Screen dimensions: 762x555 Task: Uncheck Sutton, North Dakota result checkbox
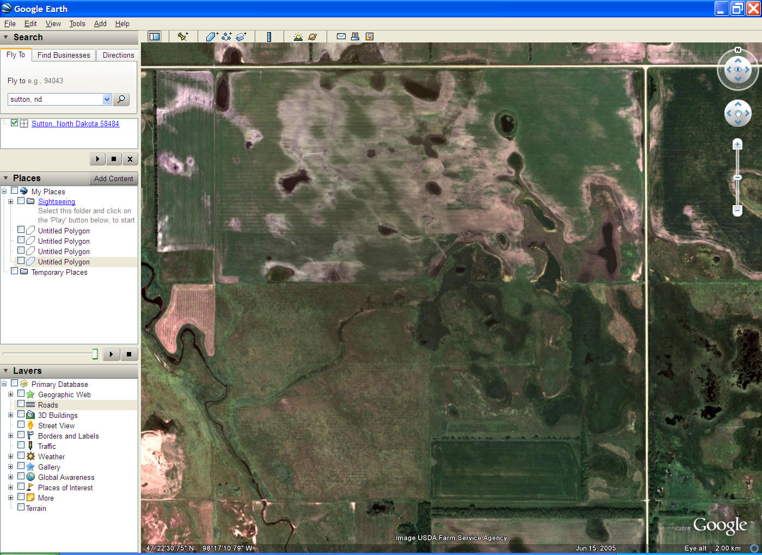[15, 123]
